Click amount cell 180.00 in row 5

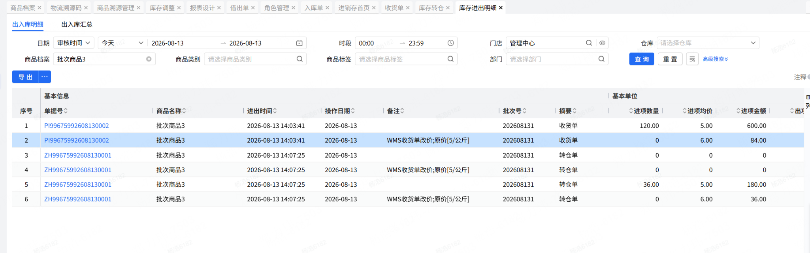(756, 184)
